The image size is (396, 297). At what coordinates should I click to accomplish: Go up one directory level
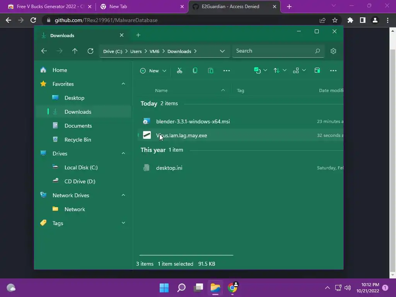point(75,51)
